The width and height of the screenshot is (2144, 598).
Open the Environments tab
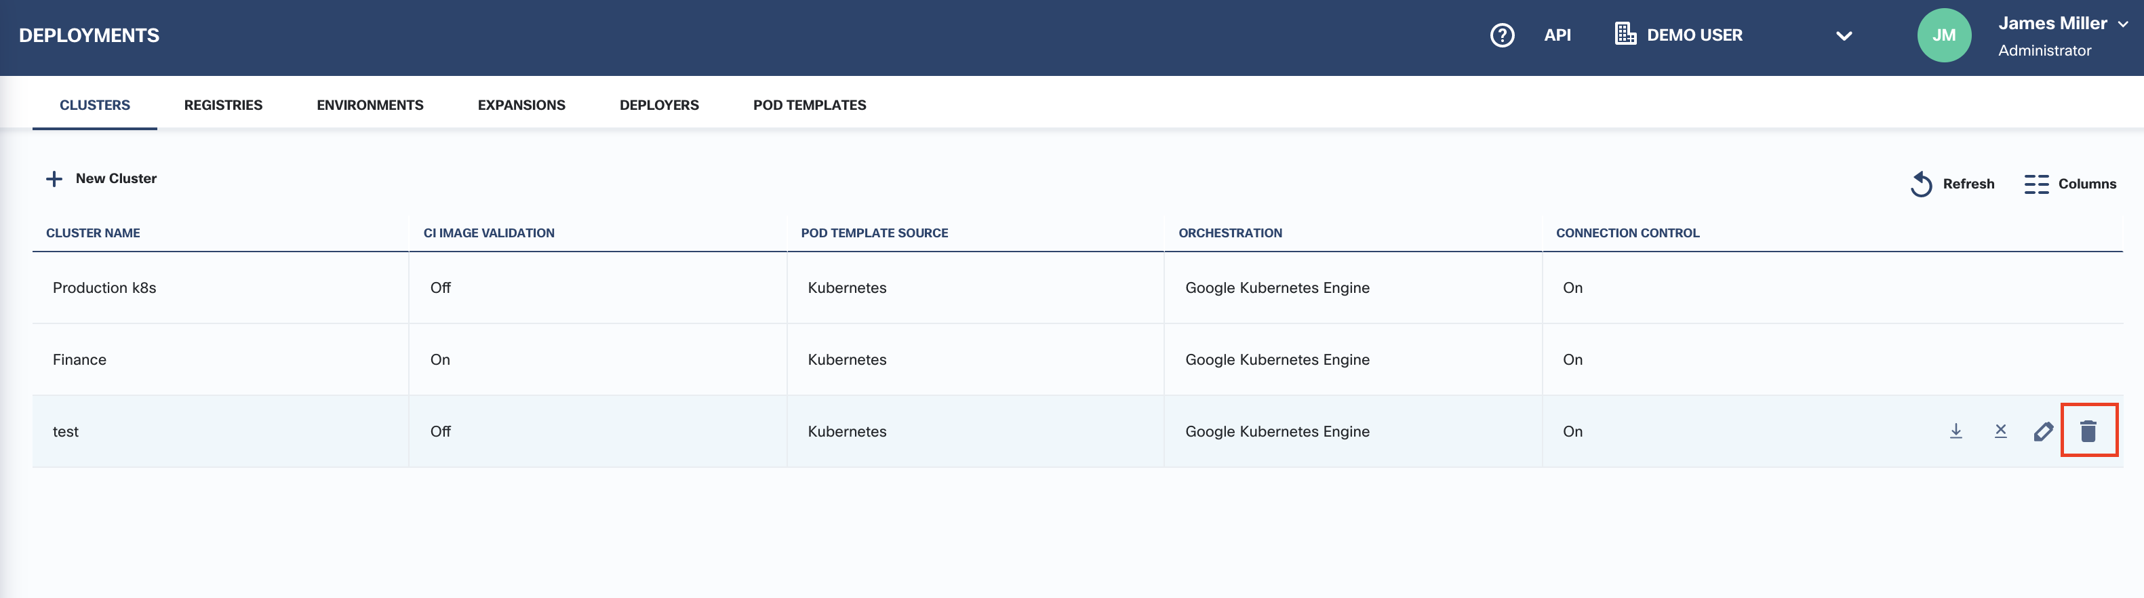(x=370, y=105)
